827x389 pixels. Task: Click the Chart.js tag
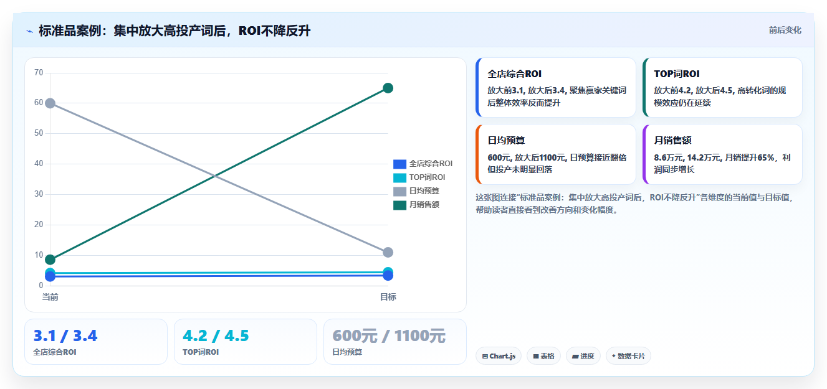point(499,356)
